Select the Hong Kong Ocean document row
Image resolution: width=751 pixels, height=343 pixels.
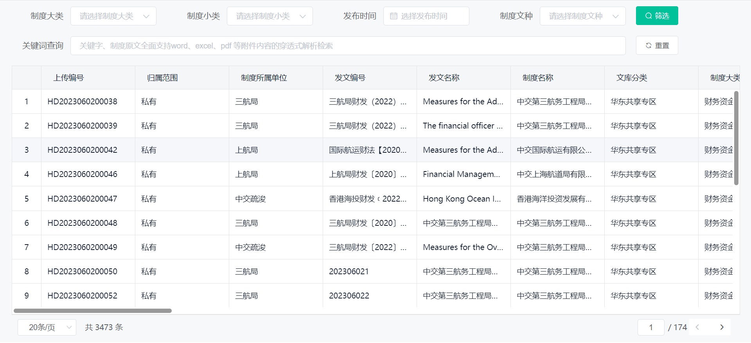pyautogui.click(x=462, y=199)
